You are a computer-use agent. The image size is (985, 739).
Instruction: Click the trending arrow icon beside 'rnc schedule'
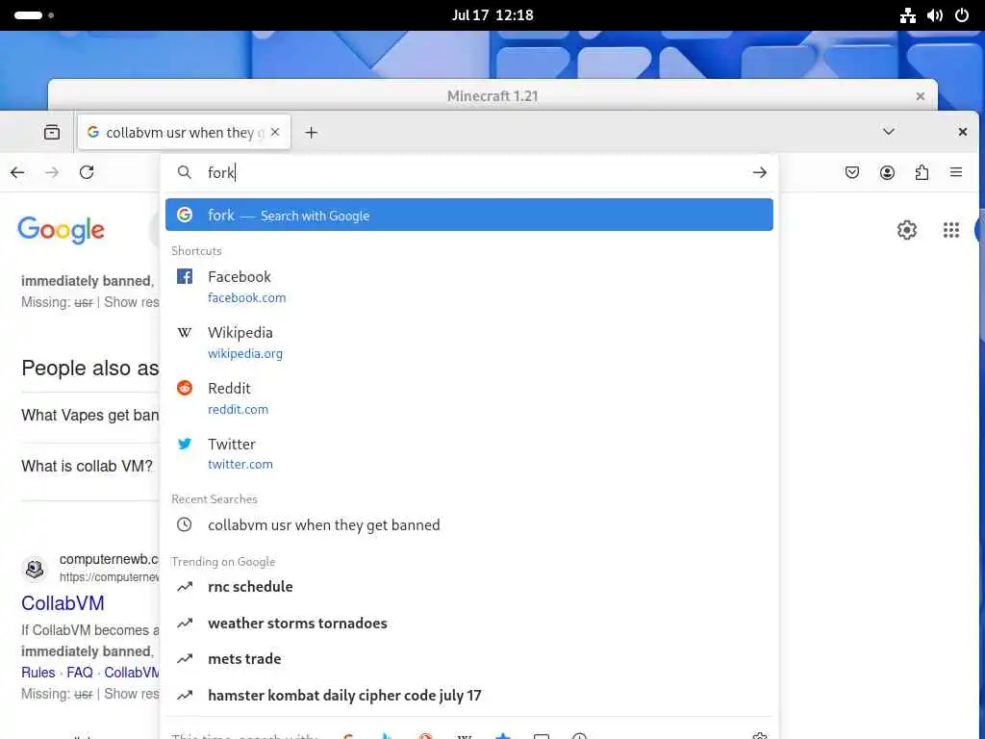tap(185, 586)
